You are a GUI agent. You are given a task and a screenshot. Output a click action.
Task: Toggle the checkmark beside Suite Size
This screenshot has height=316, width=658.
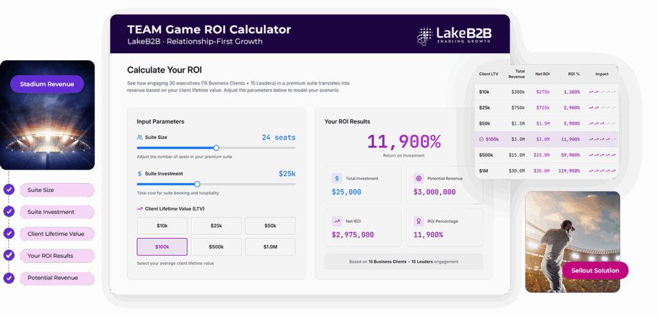(x=9, y=189)
